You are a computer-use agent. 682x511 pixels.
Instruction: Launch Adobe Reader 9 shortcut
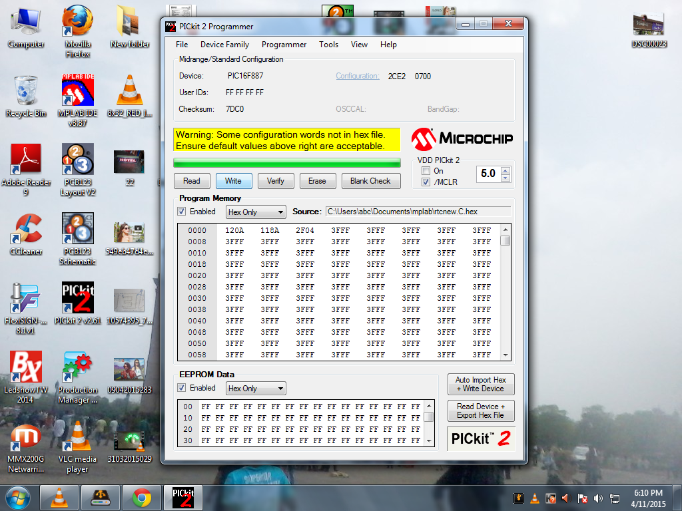click(26, 170)
